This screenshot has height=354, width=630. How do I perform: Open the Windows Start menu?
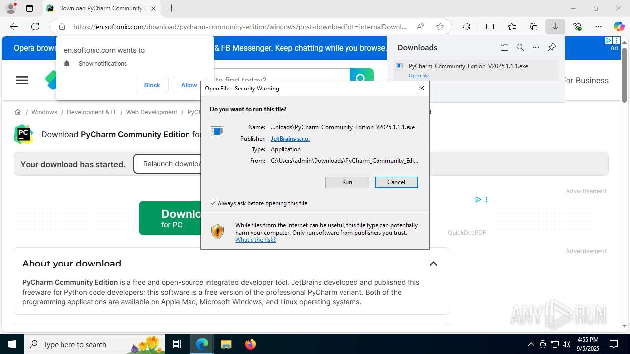click(x=12, y=344)
